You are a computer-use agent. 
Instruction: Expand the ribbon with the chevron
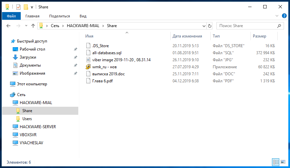(277, 16)
